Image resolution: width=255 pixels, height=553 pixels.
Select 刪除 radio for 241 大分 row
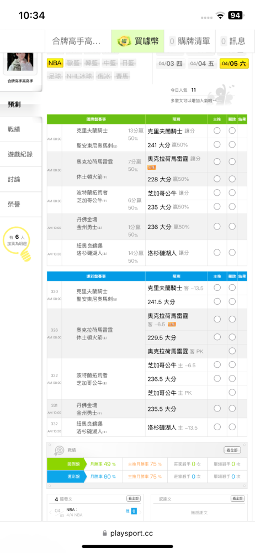point(232,144)
